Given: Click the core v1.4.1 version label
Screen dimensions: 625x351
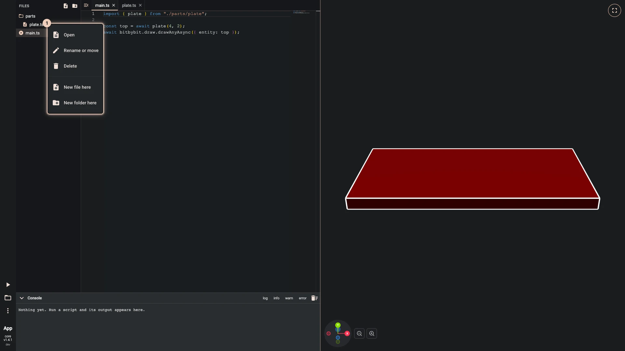Looking at the screenshot, I should pos(8,338).
